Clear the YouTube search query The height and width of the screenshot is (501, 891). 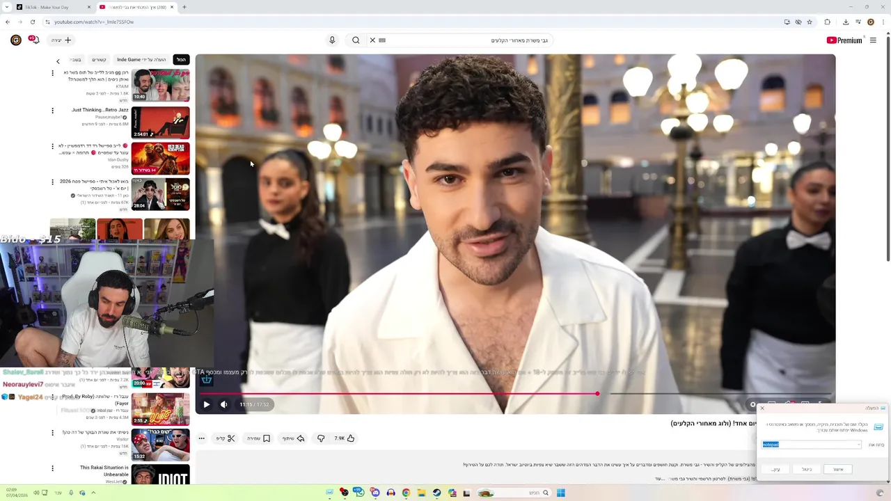[x=372, y=40]
